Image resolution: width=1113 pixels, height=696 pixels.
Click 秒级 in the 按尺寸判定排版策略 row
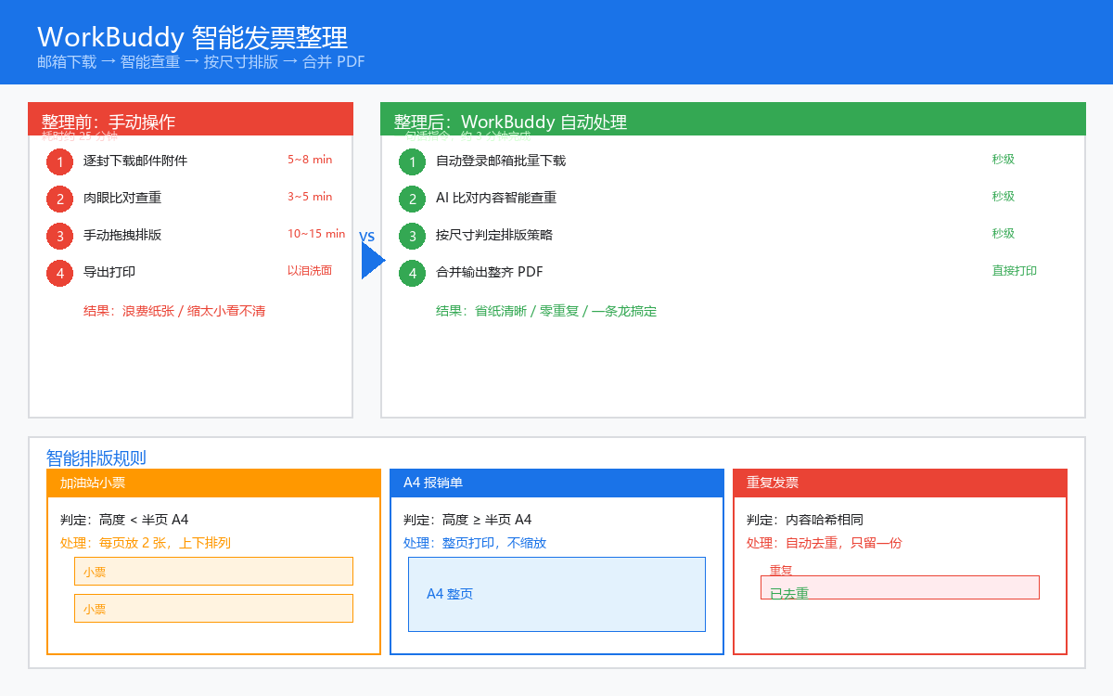coord(1004,234)
